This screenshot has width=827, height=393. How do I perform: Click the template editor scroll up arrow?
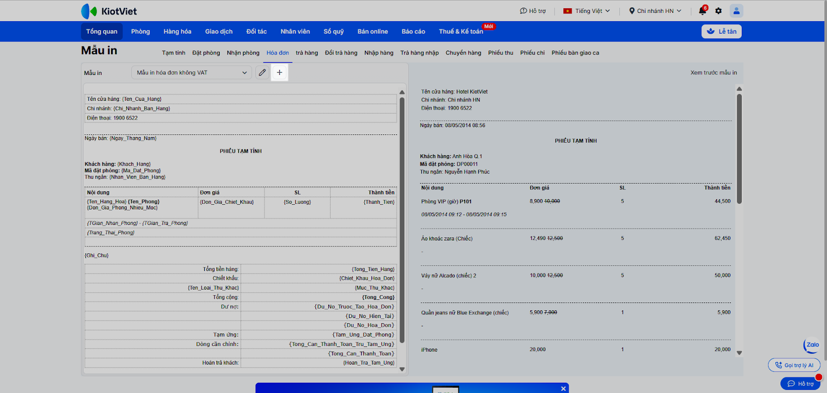[402, 93]
